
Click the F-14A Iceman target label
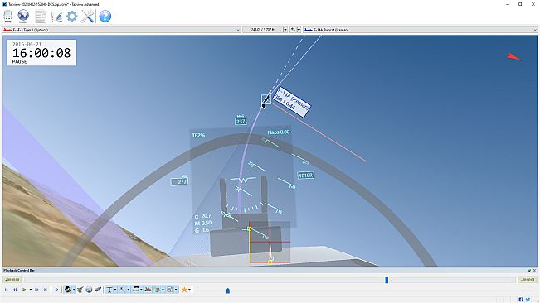pos(292,102)
